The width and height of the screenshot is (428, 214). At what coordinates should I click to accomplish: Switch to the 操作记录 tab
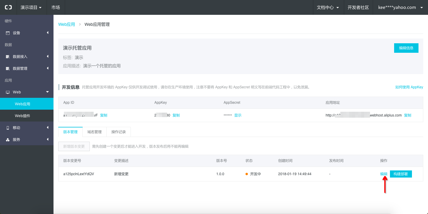(x=119, y=132)
